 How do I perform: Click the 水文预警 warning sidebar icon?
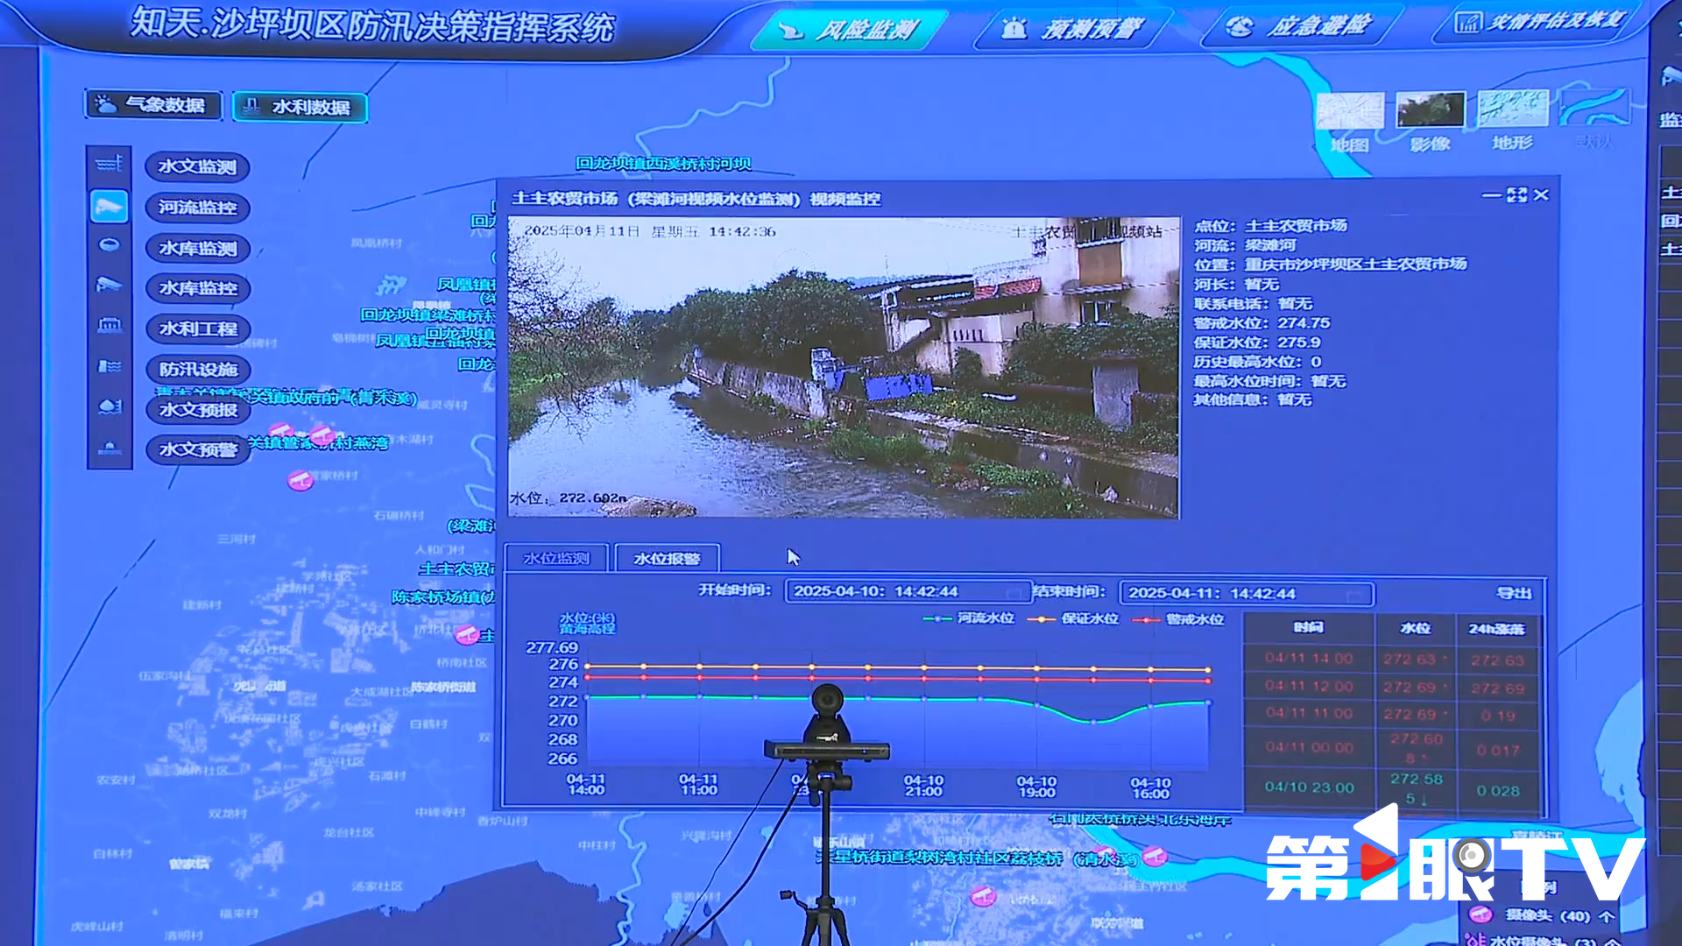[109, 448]
